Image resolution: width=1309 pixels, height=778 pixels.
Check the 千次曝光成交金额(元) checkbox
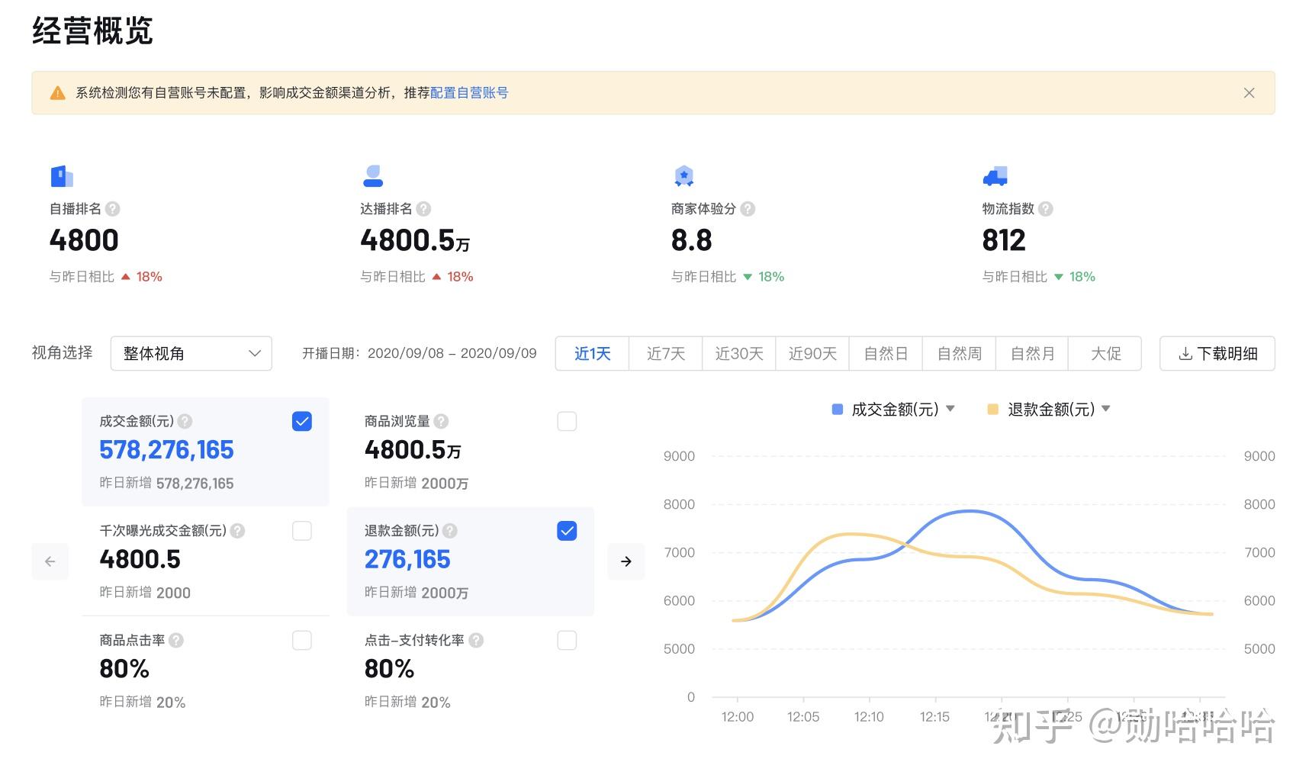[x=302, y=531]
